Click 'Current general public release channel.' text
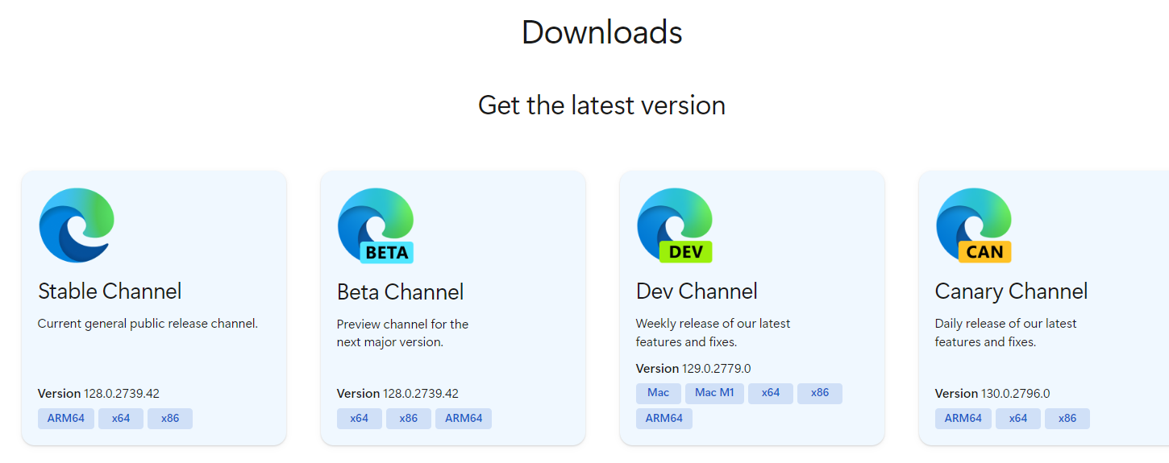Viewport: 1169px width, 463px height. (148, 324)
